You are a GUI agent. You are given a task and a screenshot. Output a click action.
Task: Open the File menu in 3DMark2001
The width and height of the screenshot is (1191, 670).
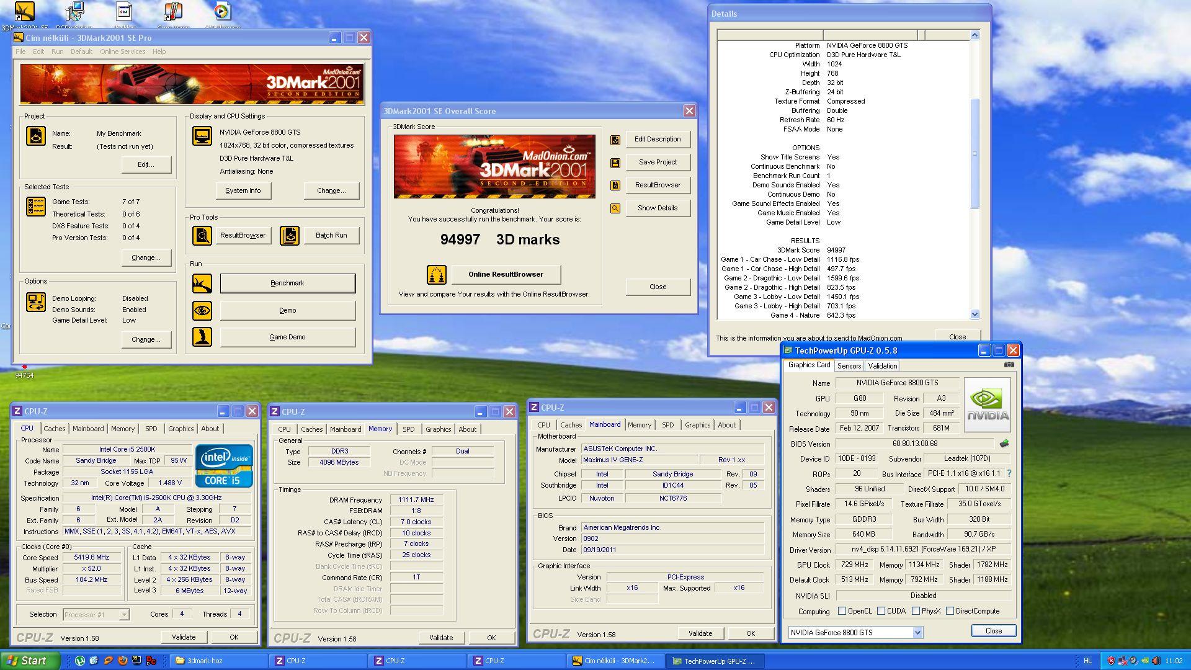(20, 52)
